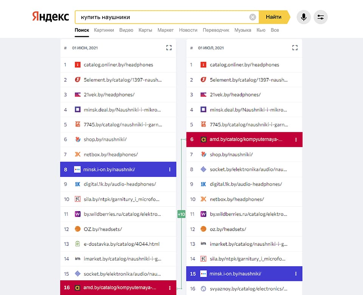Open the Новости tab
This screenshot has height=295, width=363.
pyautogui.click(x=188, y=30)
